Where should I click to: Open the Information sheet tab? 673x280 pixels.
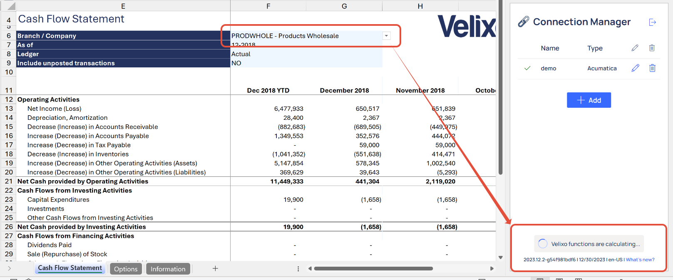point(168,269)
